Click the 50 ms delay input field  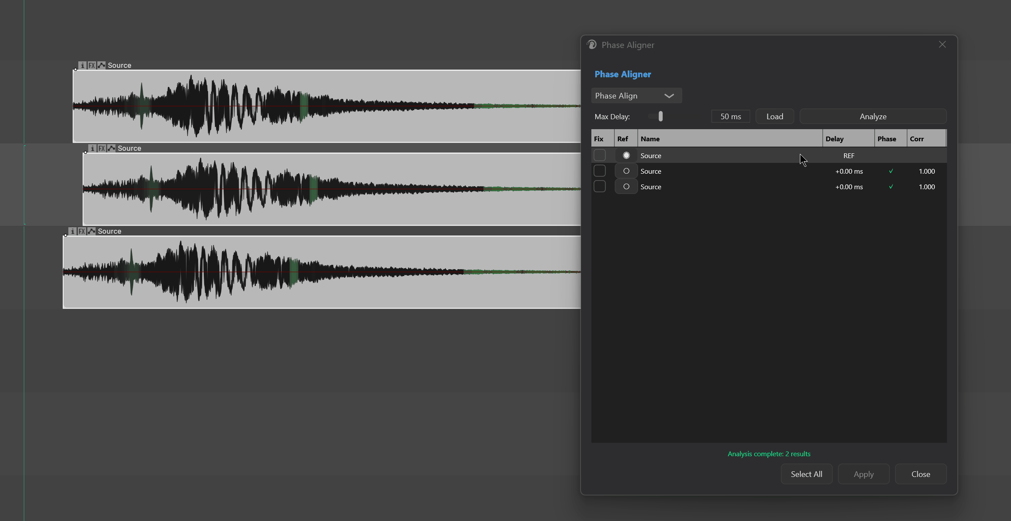point(731,116)
